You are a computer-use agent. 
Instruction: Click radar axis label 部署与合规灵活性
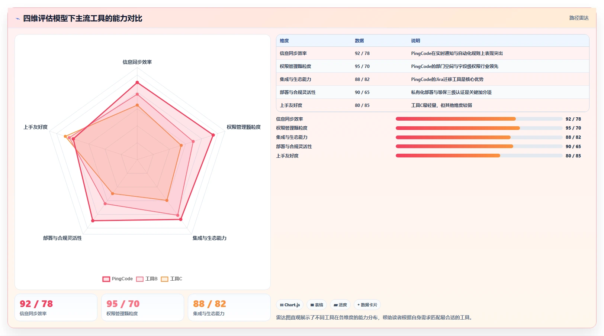62,238
